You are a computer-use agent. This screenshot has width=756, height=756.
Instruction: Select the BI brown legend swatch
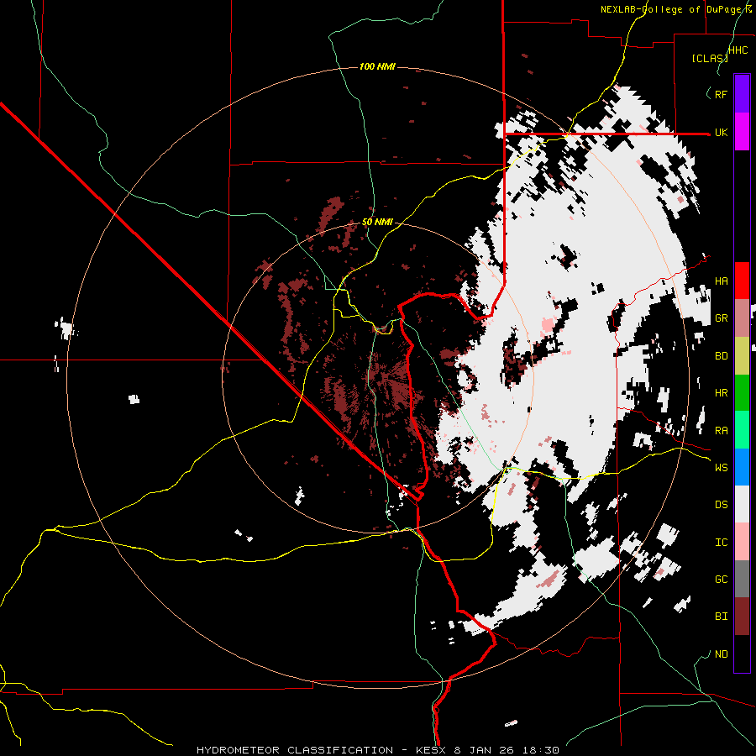tap(742, 617)
